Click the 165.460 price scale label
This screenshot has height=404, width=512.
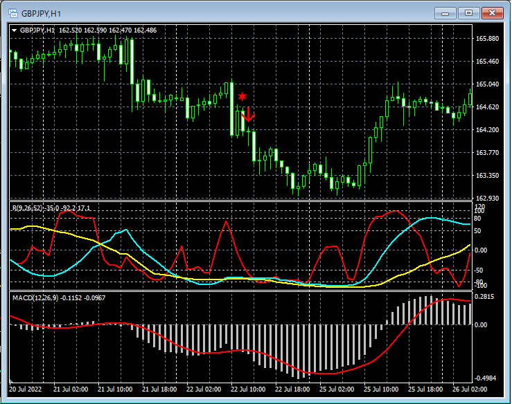(487, 62)
